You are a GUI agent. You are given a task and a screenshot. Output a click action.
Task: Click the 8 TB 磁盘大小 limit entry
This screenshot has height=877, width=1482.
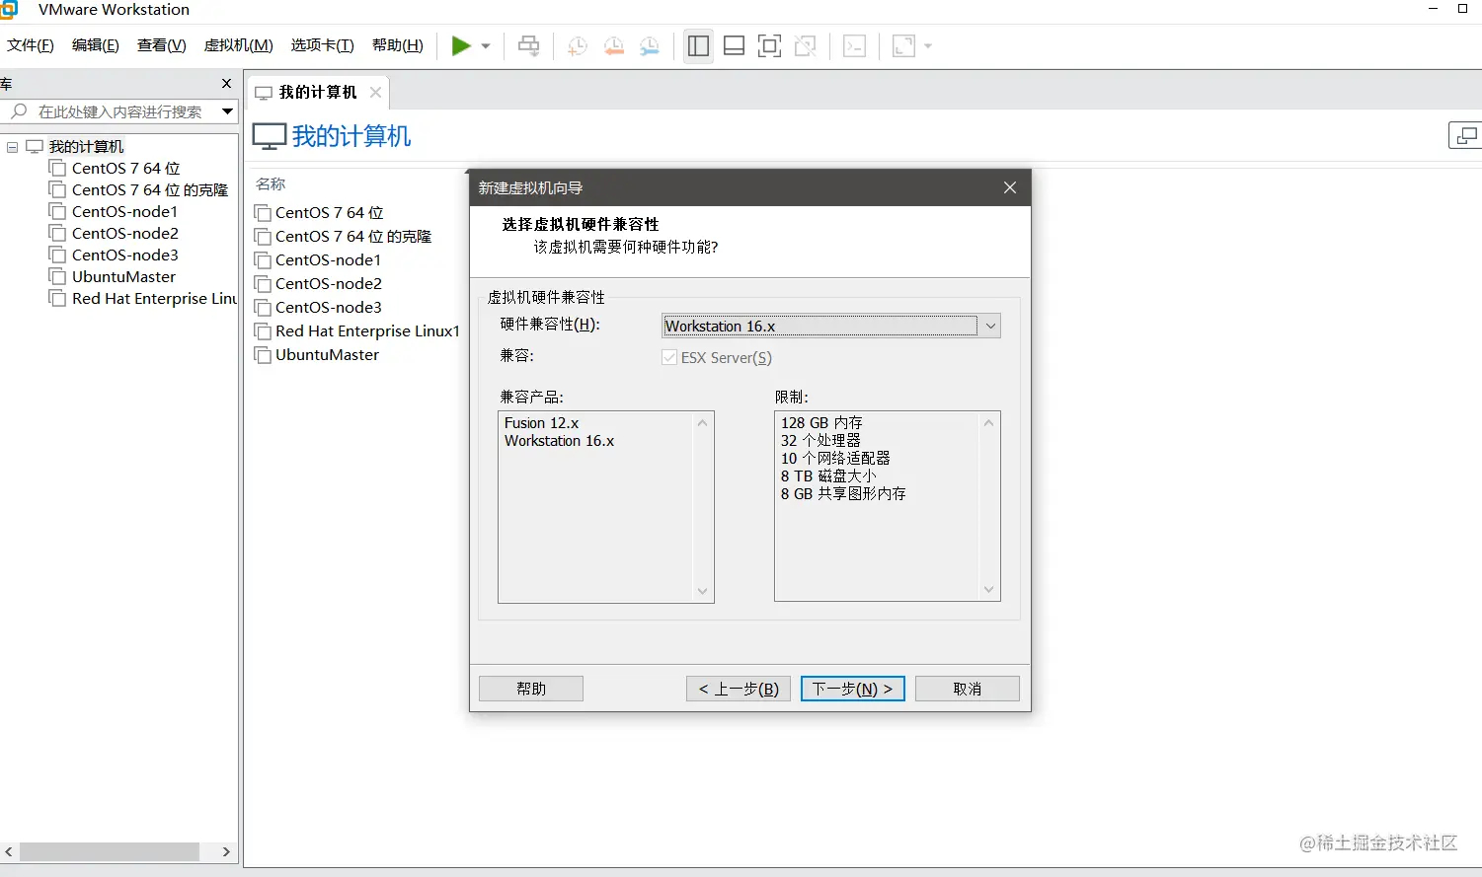coord(828,476)
